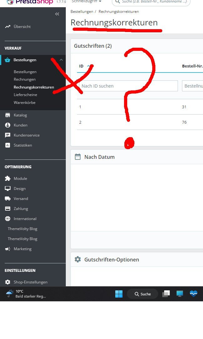Click the Bestellungen basket icon
Image resolution: width=203 pixels, height=339 pixels.
[x=8, y=60]
